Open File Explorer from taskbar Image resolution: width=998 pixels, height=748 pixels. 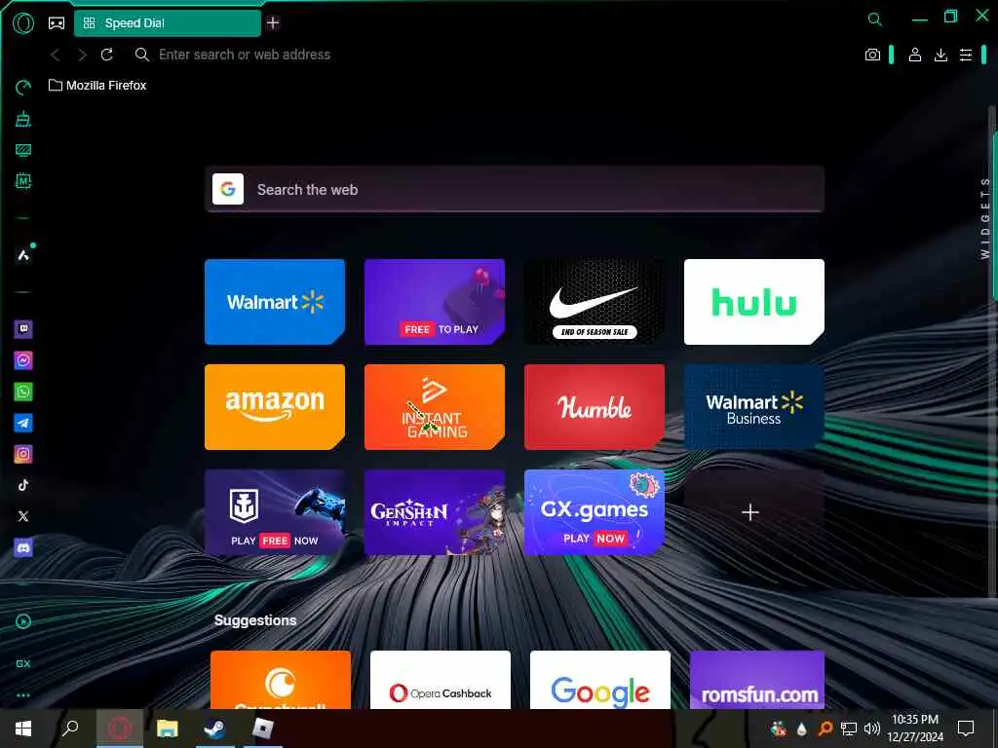pyautogui.click(x=168, y=729)
